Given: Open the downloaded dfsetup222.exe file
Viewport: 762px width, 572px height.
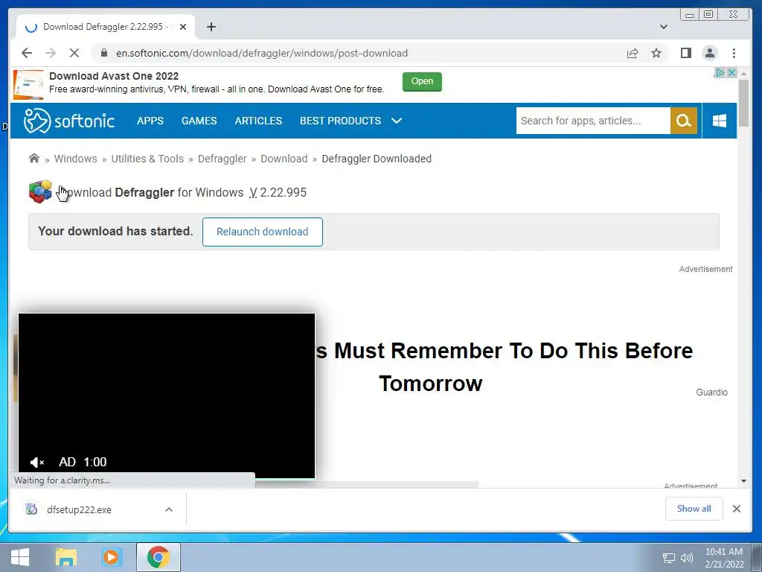Looking at the screenshot, I should (x=79, y=509).
